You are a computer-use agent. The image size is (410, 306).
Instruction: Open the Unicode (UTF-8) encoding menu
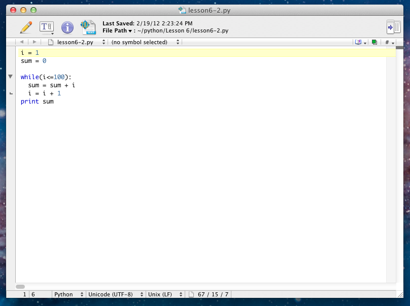tap(115, 294)
